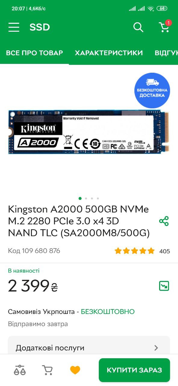Tap the КУПИТИ ЗАРАЗ button
The image size is (178, 386).
[134, 370]
